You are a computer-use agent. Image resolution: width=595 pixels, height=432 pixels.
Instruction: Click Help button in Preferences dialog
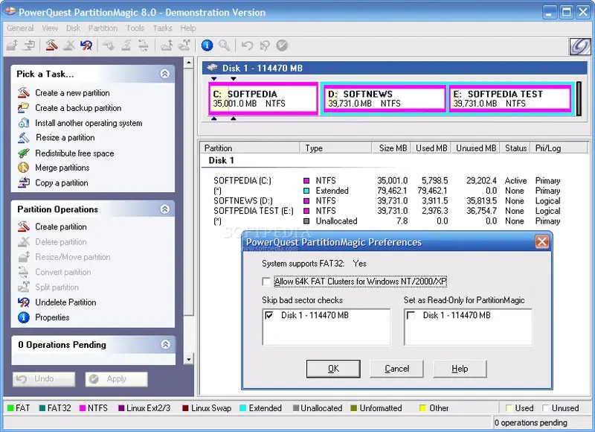tap(460, 369)
